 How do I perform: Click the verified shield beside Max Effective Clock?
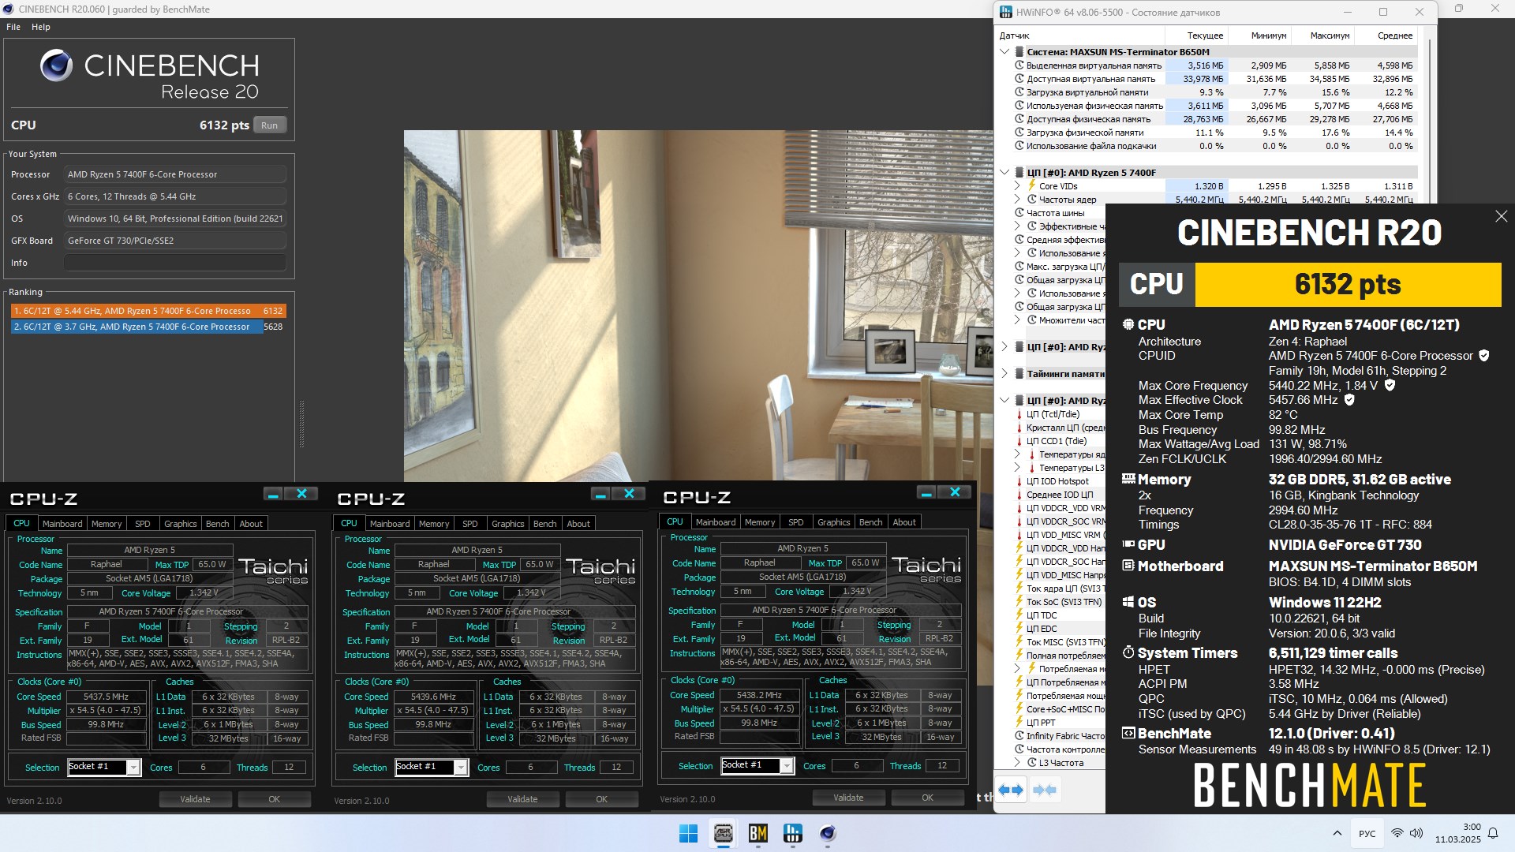coord(1349,400)
